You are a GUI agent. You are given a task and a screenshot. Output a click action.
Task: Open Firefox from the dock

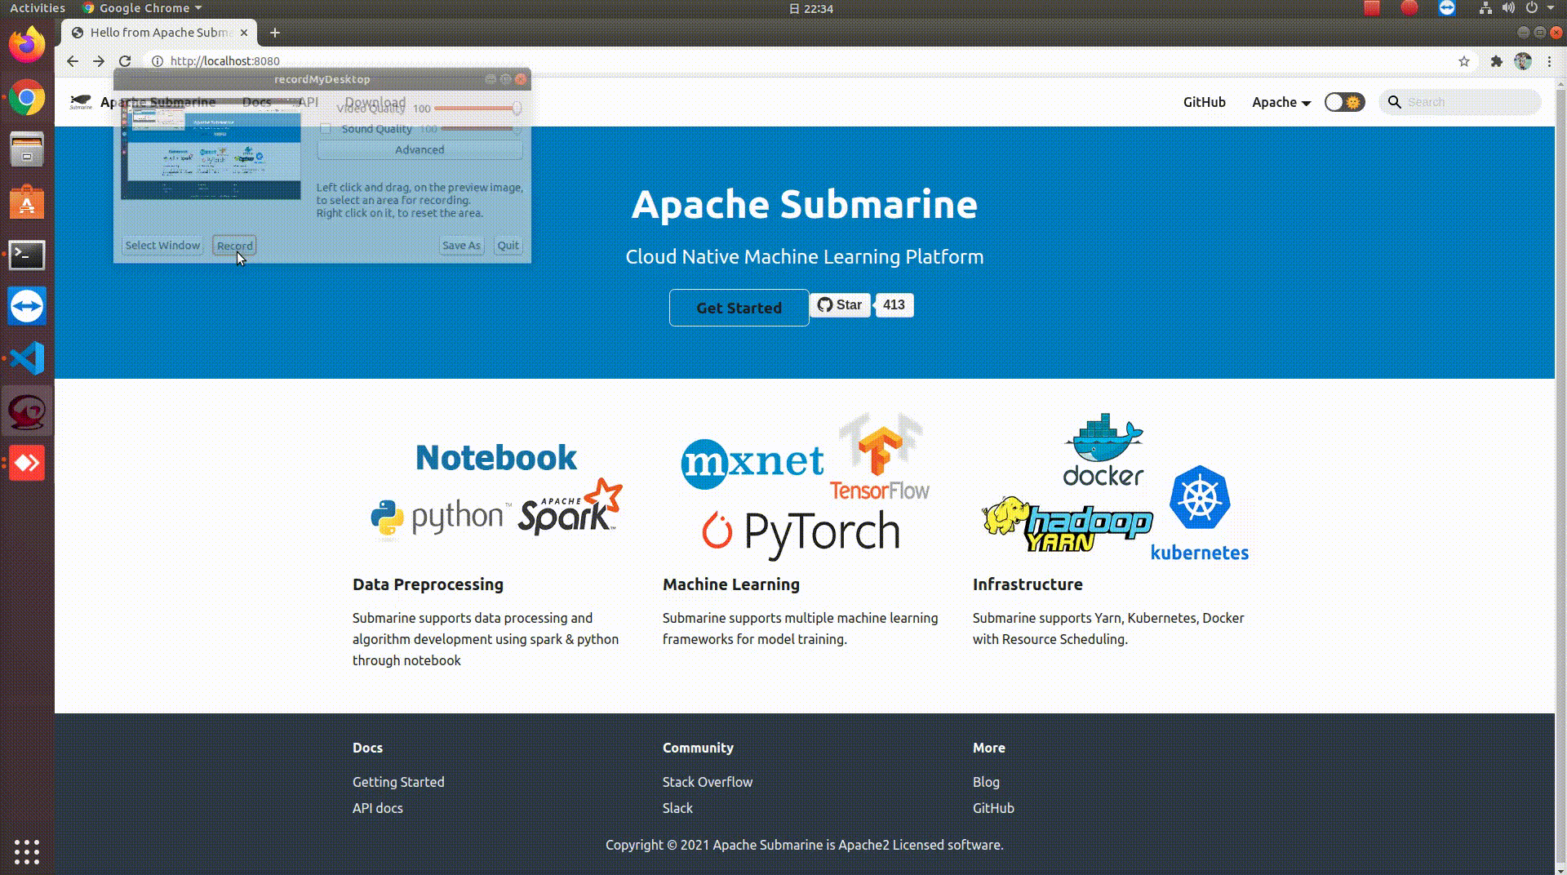(x=27, y=44)
